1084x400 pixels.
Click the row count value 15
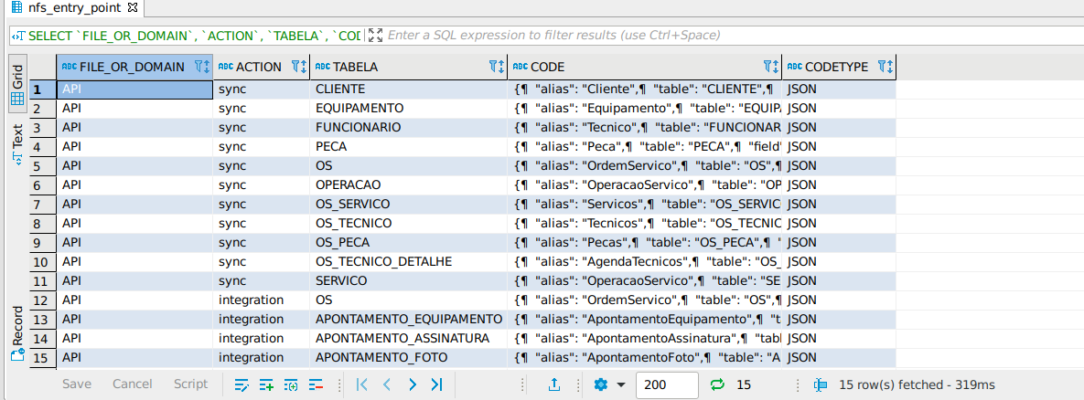744,384
